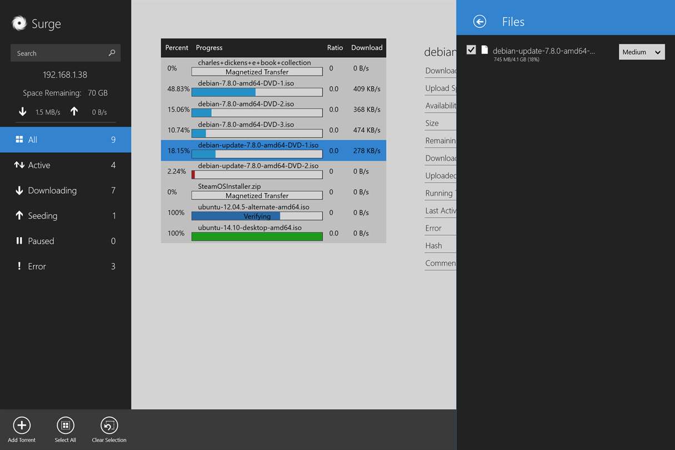Click the 745 MB/4.1 GB (18%) file size text
This screenshot has width=675, height=450.
[516, 59]
